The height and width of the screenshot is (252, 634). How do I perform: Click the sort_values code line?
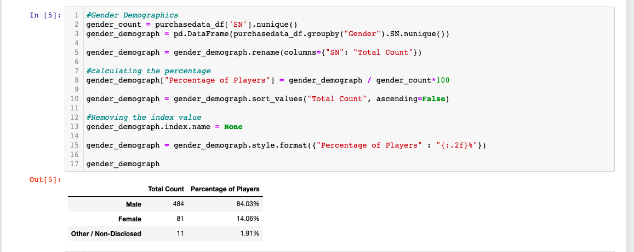[x=268, y=99]
